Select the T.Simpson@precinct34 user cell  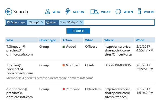point(20,50)
